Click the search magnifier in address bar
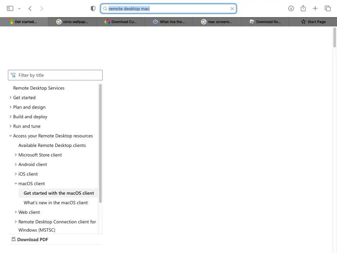 point(105,9)
